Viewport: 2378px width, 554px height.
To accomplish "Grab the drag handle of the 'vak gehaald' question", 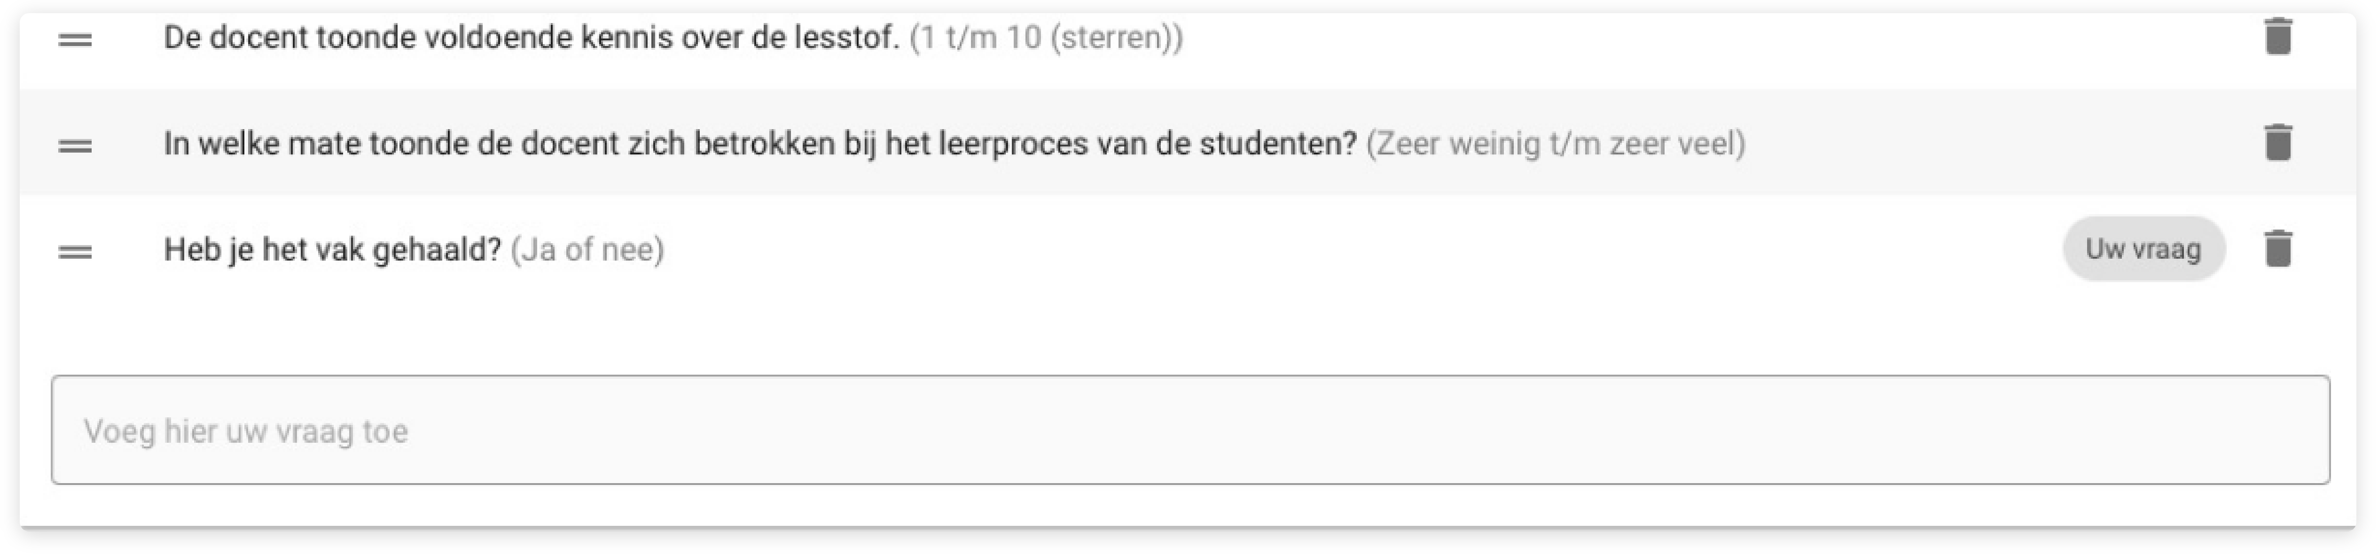I will pos(75,252).
